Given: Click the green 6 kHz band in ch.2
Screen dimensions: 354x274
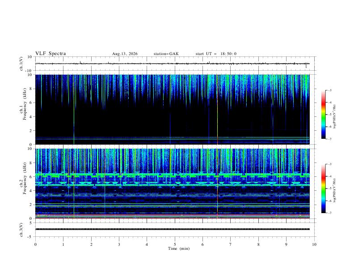Looking at the screenshot, I should [x=172, y=175].
